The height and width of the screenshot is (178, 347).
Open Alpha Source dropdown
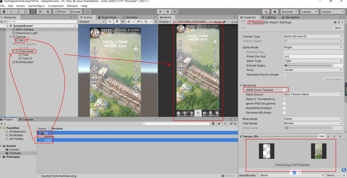point(313,94)
